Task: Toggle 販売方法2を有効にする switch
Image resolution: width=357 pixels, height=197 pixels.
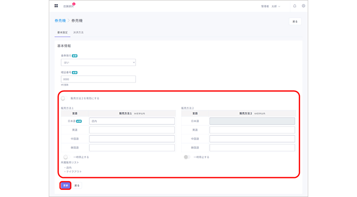Action: (x=64, y=98)
